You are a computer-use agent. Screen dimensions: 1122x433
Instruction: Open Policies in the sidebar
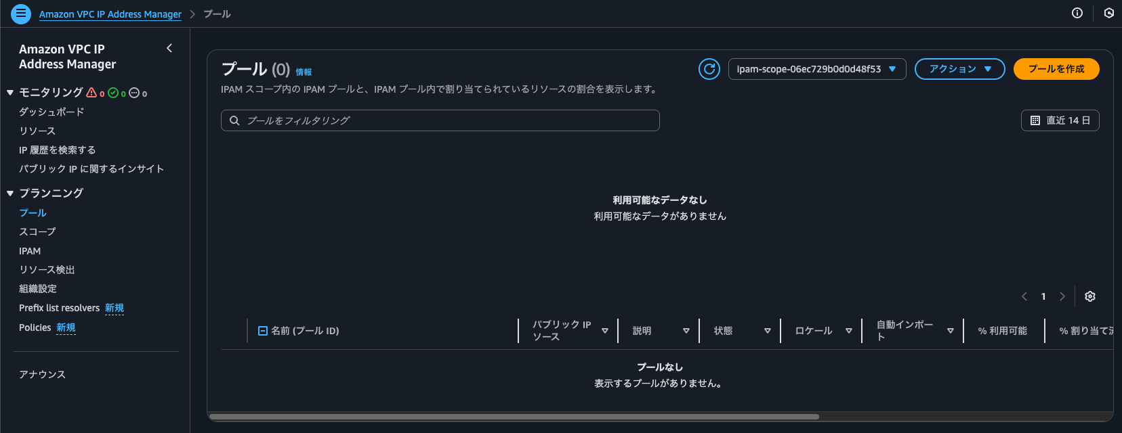(x=35, y=327)
